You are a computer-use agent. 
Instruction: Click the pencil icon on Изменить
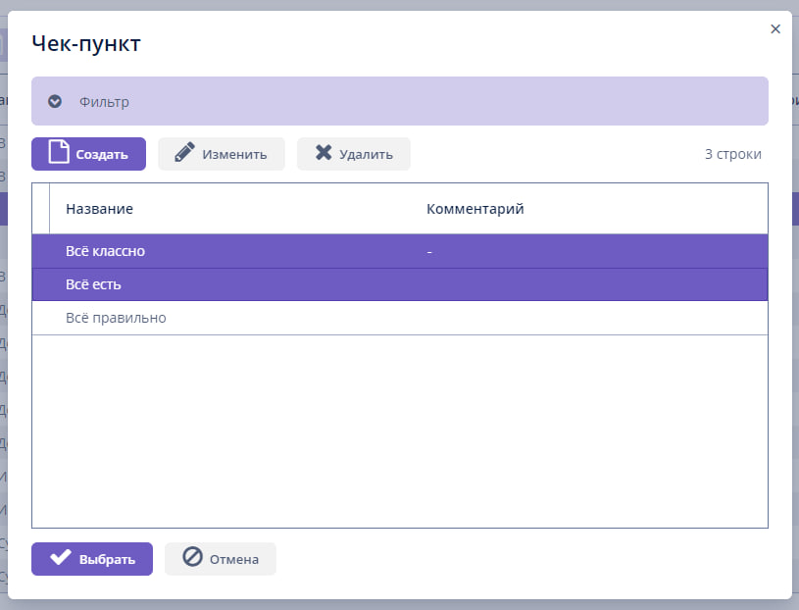(x=184, y=153)
